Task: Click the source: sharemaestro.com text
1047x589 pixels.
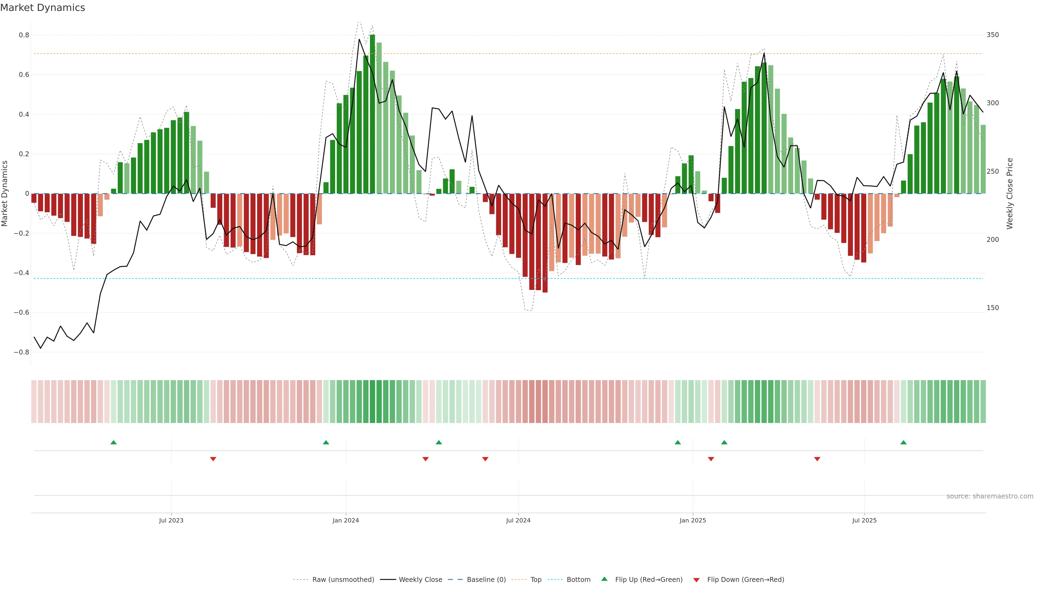Action: 990,496
